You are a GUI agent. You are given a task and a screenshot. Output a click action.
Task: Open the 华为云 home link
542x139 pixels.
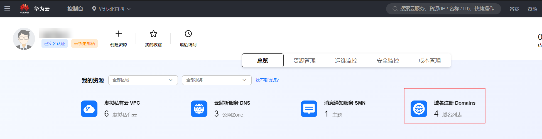[x=42, y=9]
